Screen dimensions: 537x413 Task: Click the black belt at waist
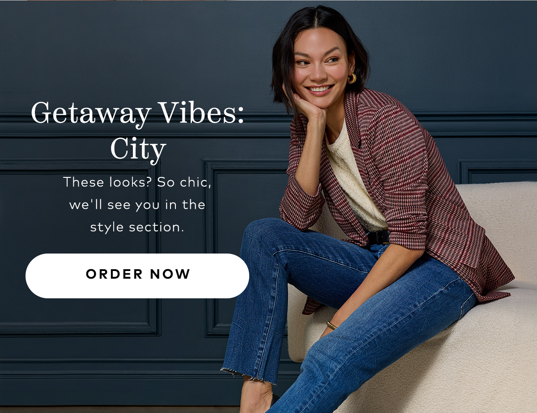pos(378,237)
